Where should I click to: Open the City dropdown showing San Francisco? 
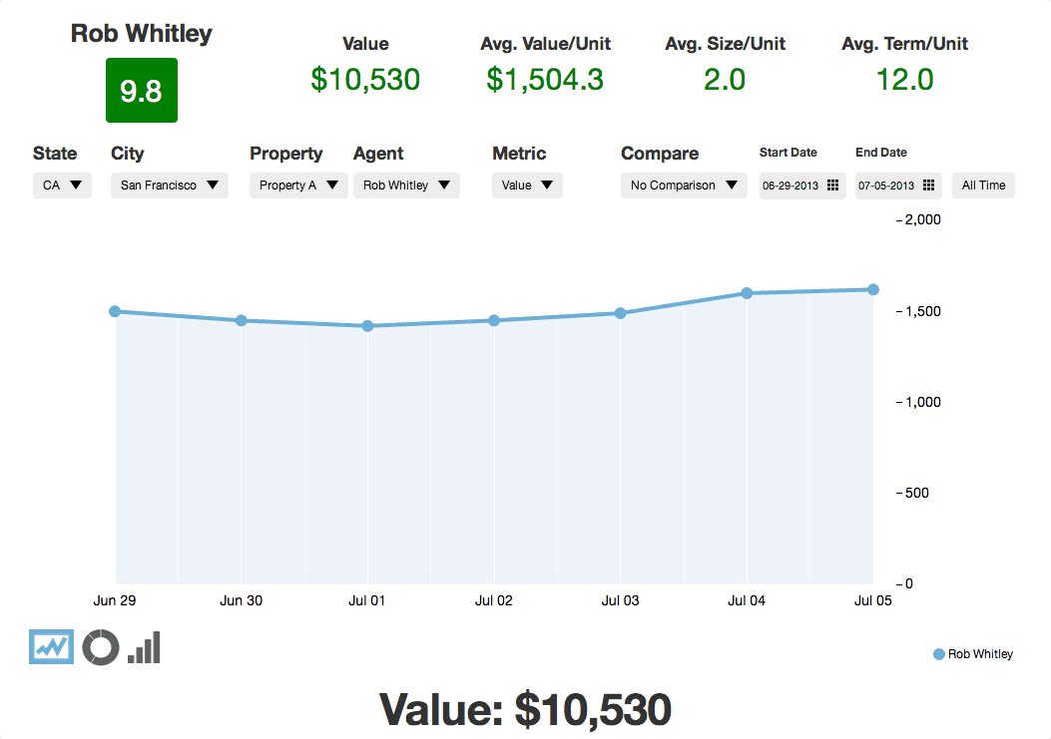(169, 185)
